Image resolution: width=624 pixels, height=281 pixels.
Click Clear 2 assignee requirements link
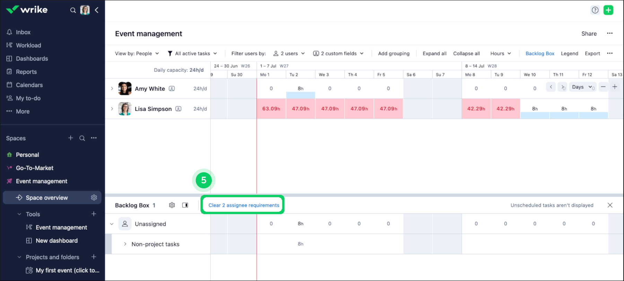point(244,205)
